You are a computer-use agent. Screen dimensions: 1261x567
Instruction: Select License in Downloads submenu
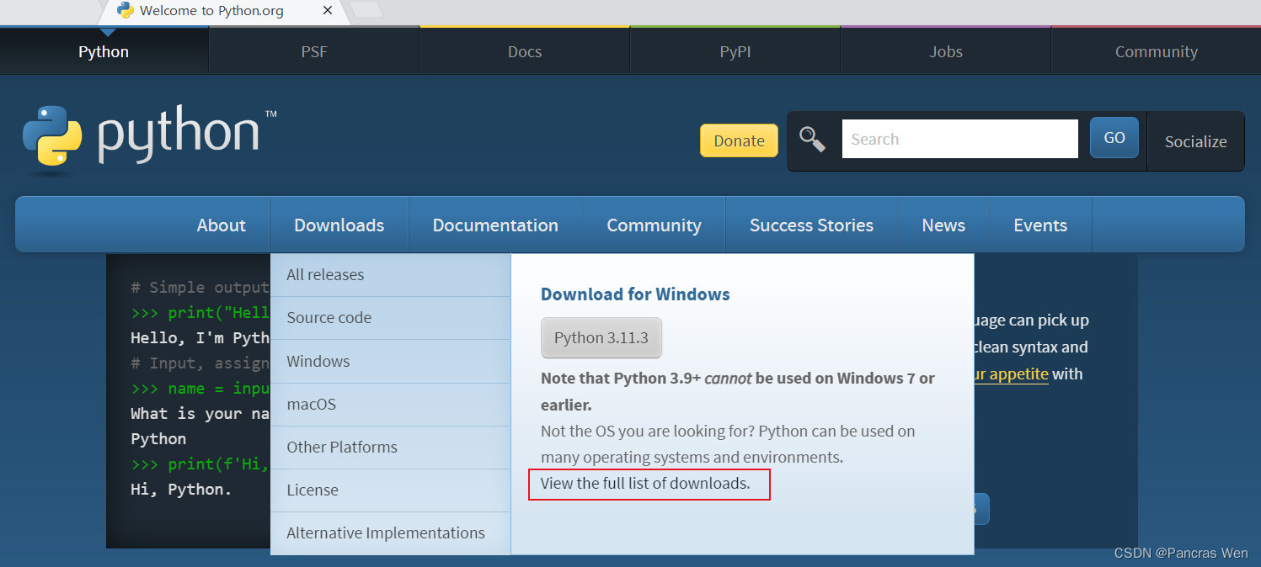[x=391, y=490]
